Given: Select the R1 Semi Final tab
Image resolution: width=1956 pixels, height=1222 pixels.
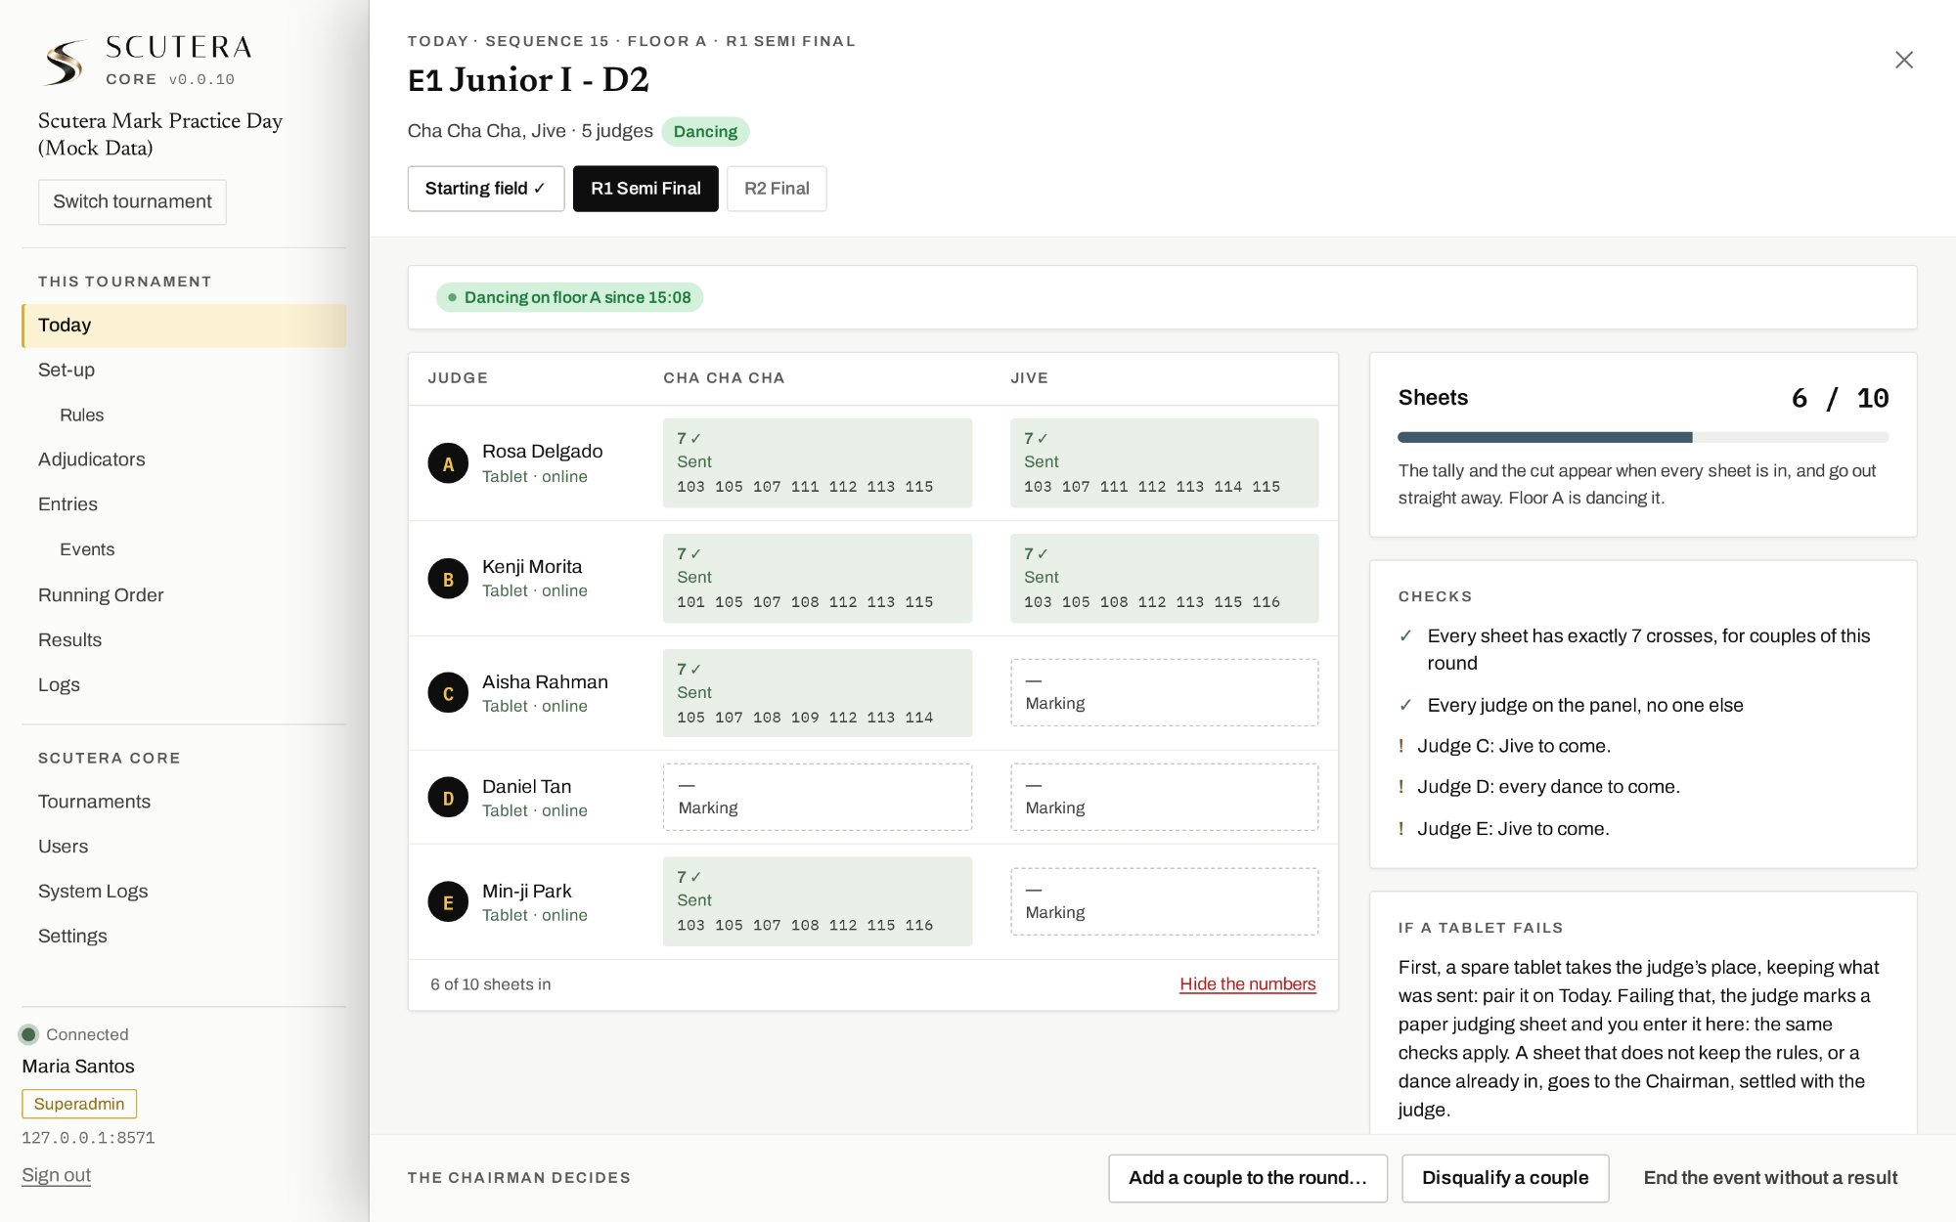Looking at the screenshot, I should (x=645, y=189).
